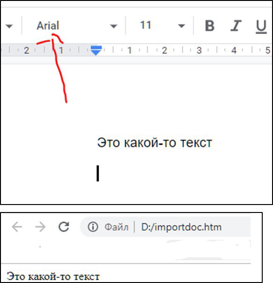Click the browser forward arrow

click(40, 226)
